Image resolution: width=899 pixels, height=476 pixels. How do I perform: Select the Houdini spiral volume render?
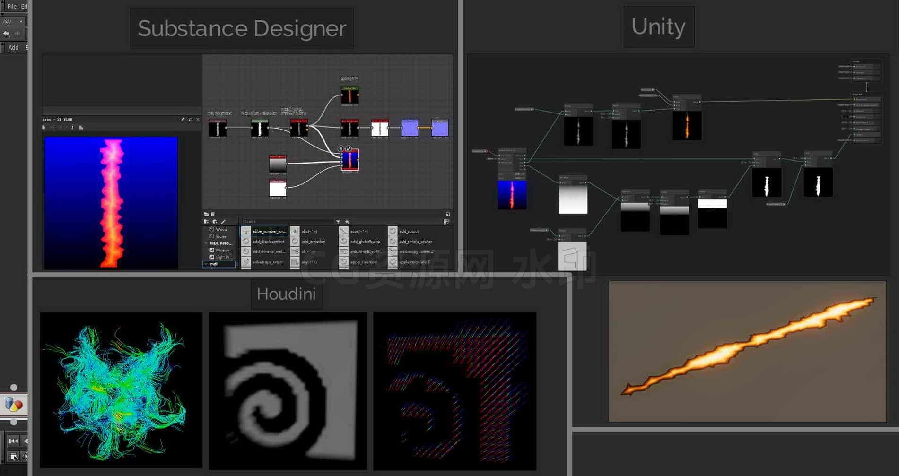[x=288, y=391]
